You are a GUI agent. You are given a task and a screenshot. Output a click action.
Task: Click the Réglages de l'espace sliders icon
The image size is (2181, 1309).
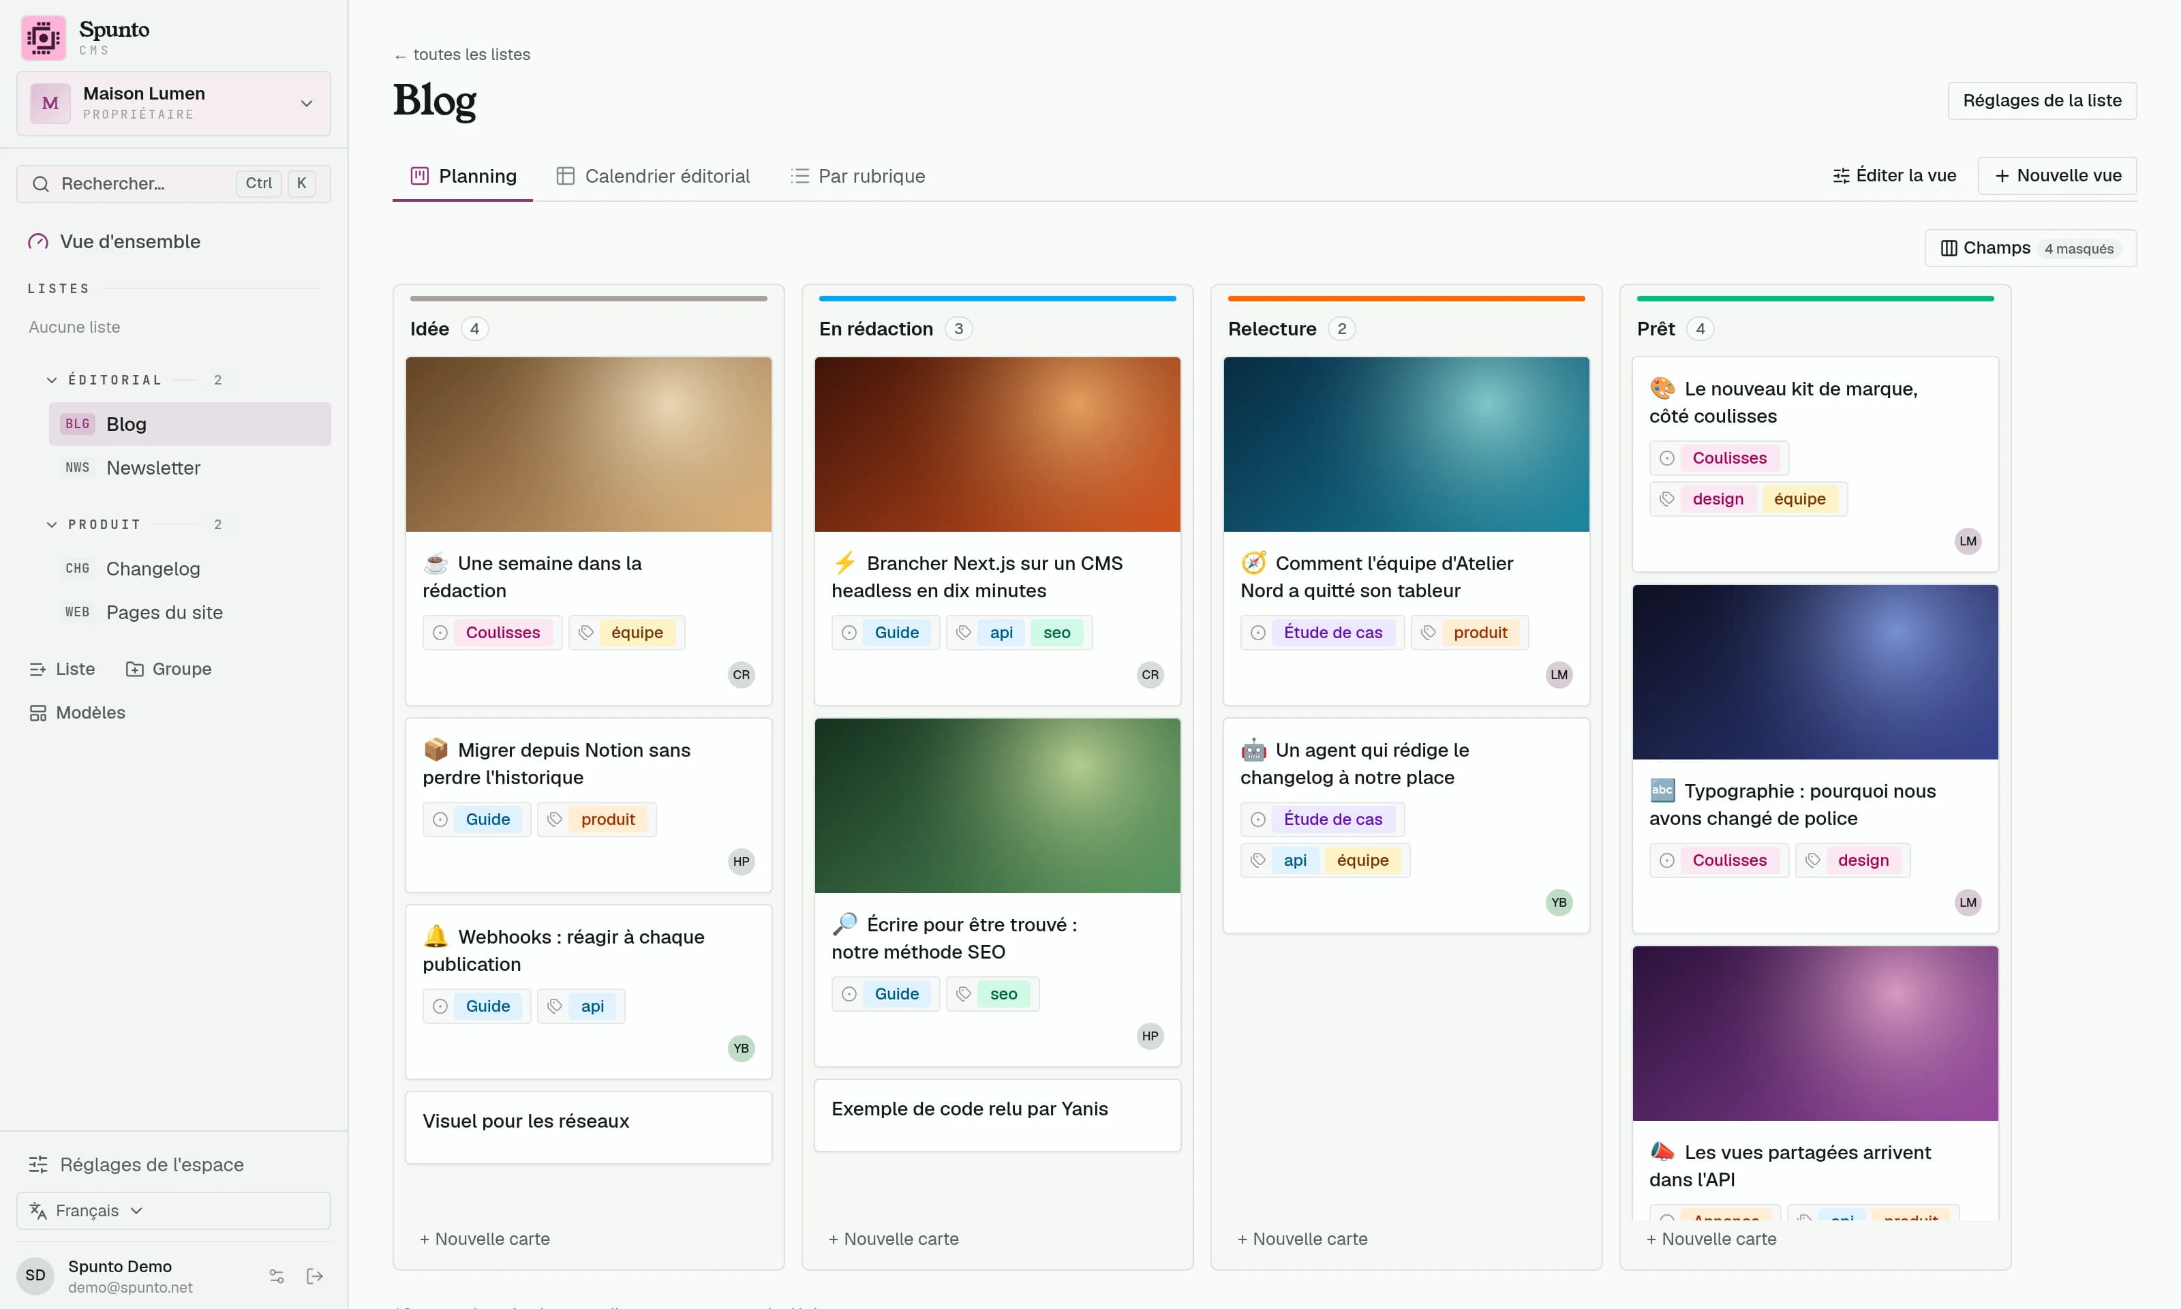pos(38,1164)
